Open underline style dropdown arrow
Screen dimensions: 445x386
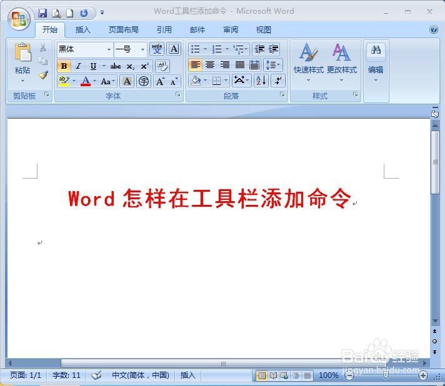(x=104, y=66)
